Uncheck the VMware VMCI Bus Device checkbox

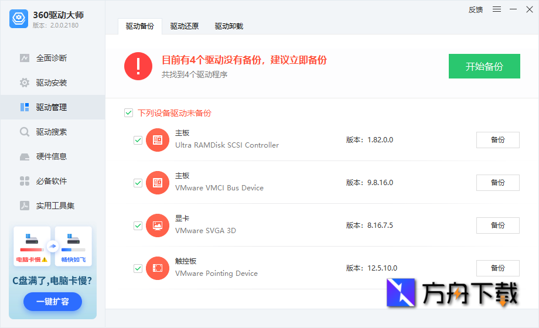(x=138, y=183)
